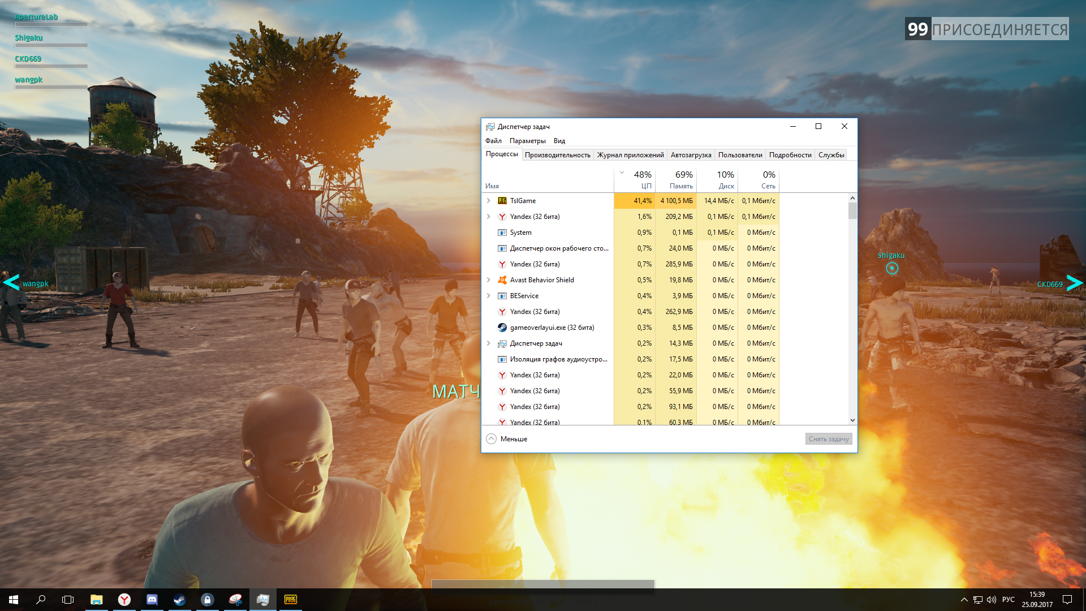Screen dimensions: 1086x611
Task: Click the Снять задачу button
Action: point(829,439)
